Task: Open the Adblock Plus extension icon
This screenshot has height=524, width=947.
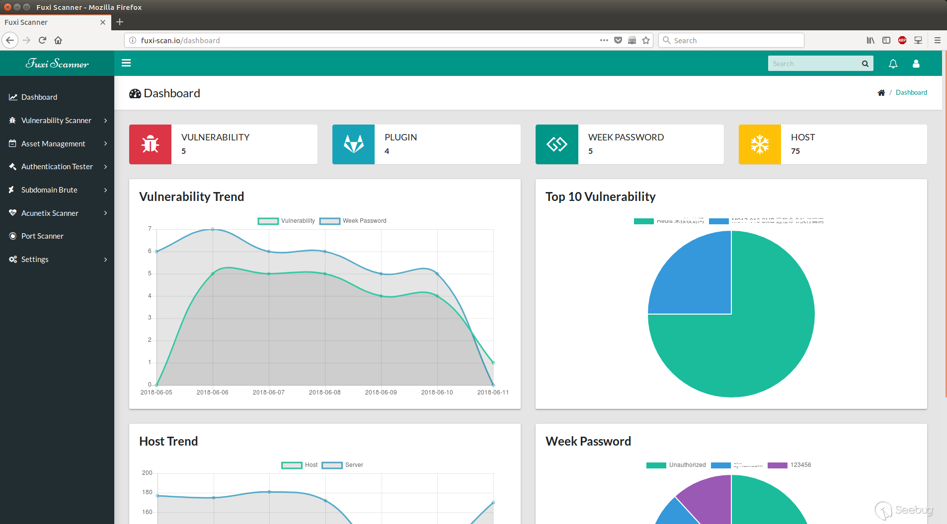Action: (x=902, y=40)
